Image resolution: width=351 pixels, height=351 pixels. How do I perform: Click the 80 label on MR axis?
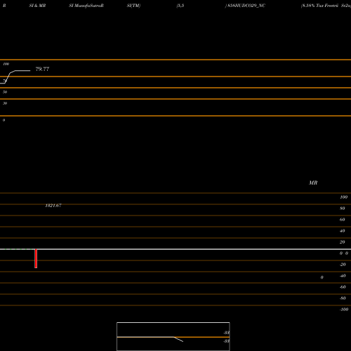[343, 208]
